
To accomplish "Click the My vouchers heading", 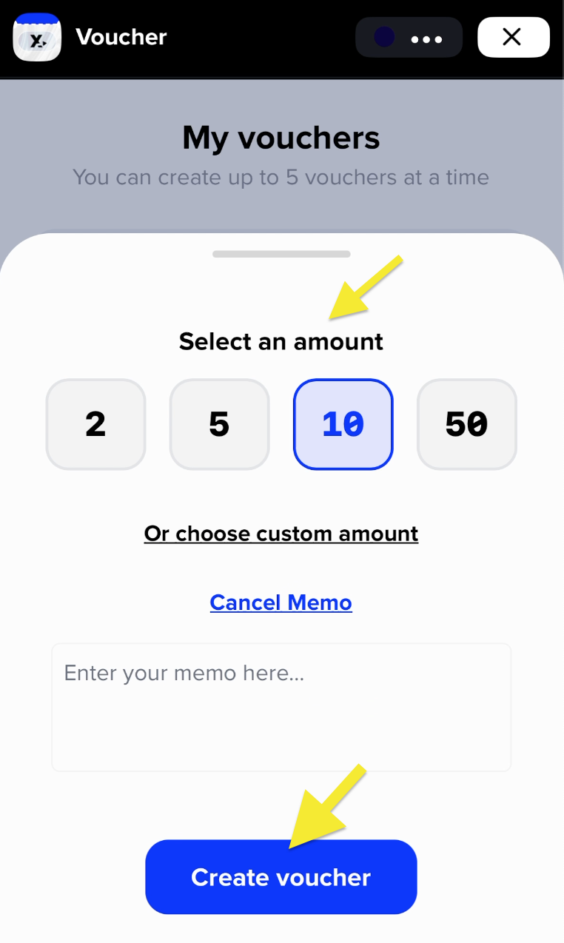I will click(x=281, y=138).
